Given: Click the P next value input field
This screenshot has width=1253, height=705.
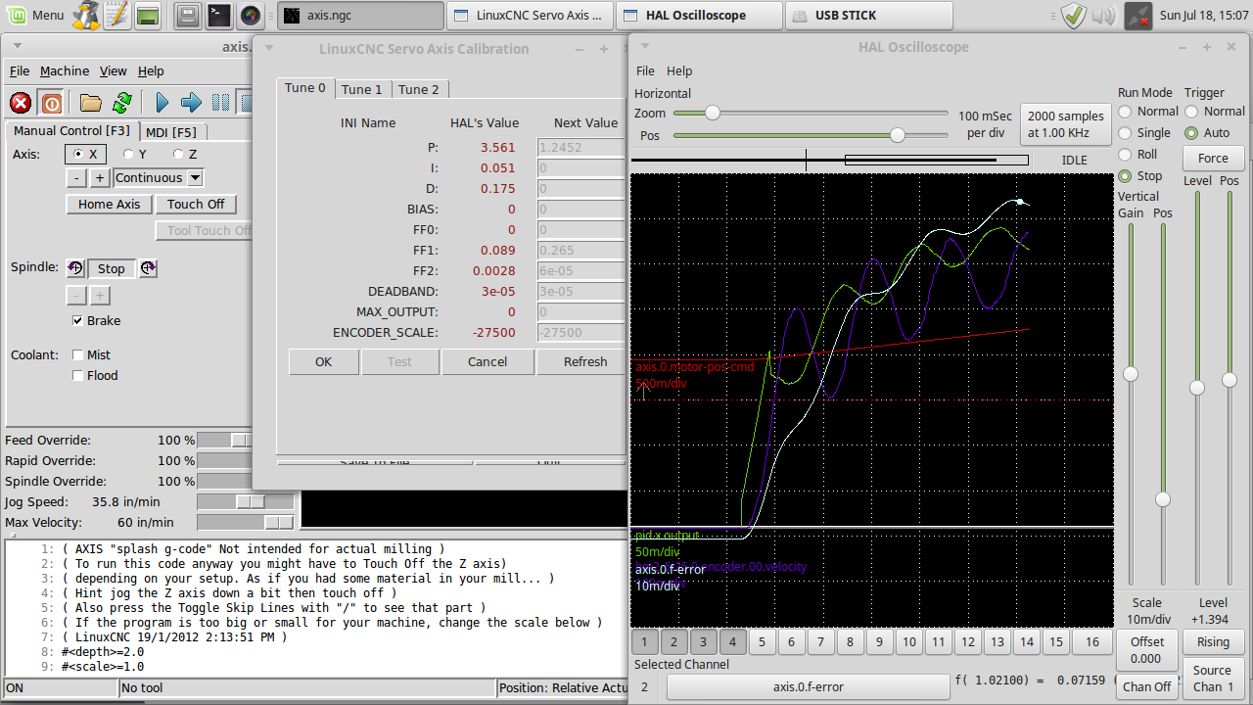Looking at the screenshot, I should 581,148.
